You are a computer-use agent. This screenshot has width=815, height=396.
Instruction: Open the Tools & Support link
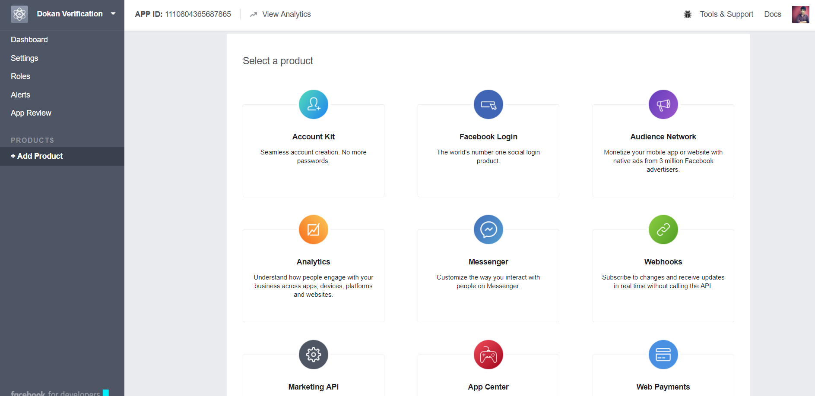point(726,14)
